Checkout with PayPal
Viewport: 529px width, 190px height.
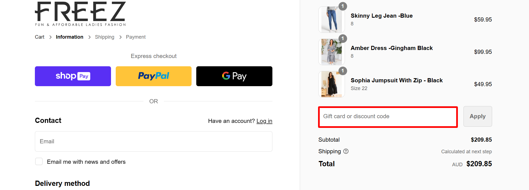[153, 76]
